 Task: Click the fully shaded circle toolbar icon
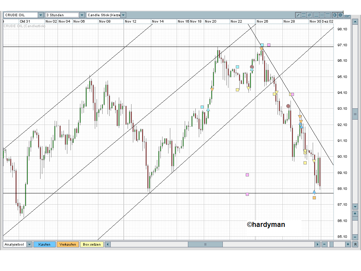(340, 15)
